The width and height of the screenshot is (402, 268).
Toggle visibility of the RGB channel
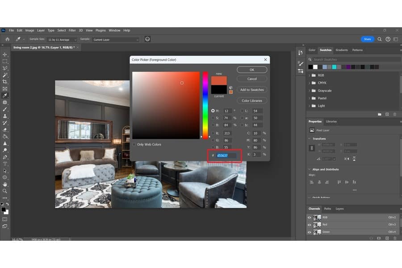click(309, 218)
